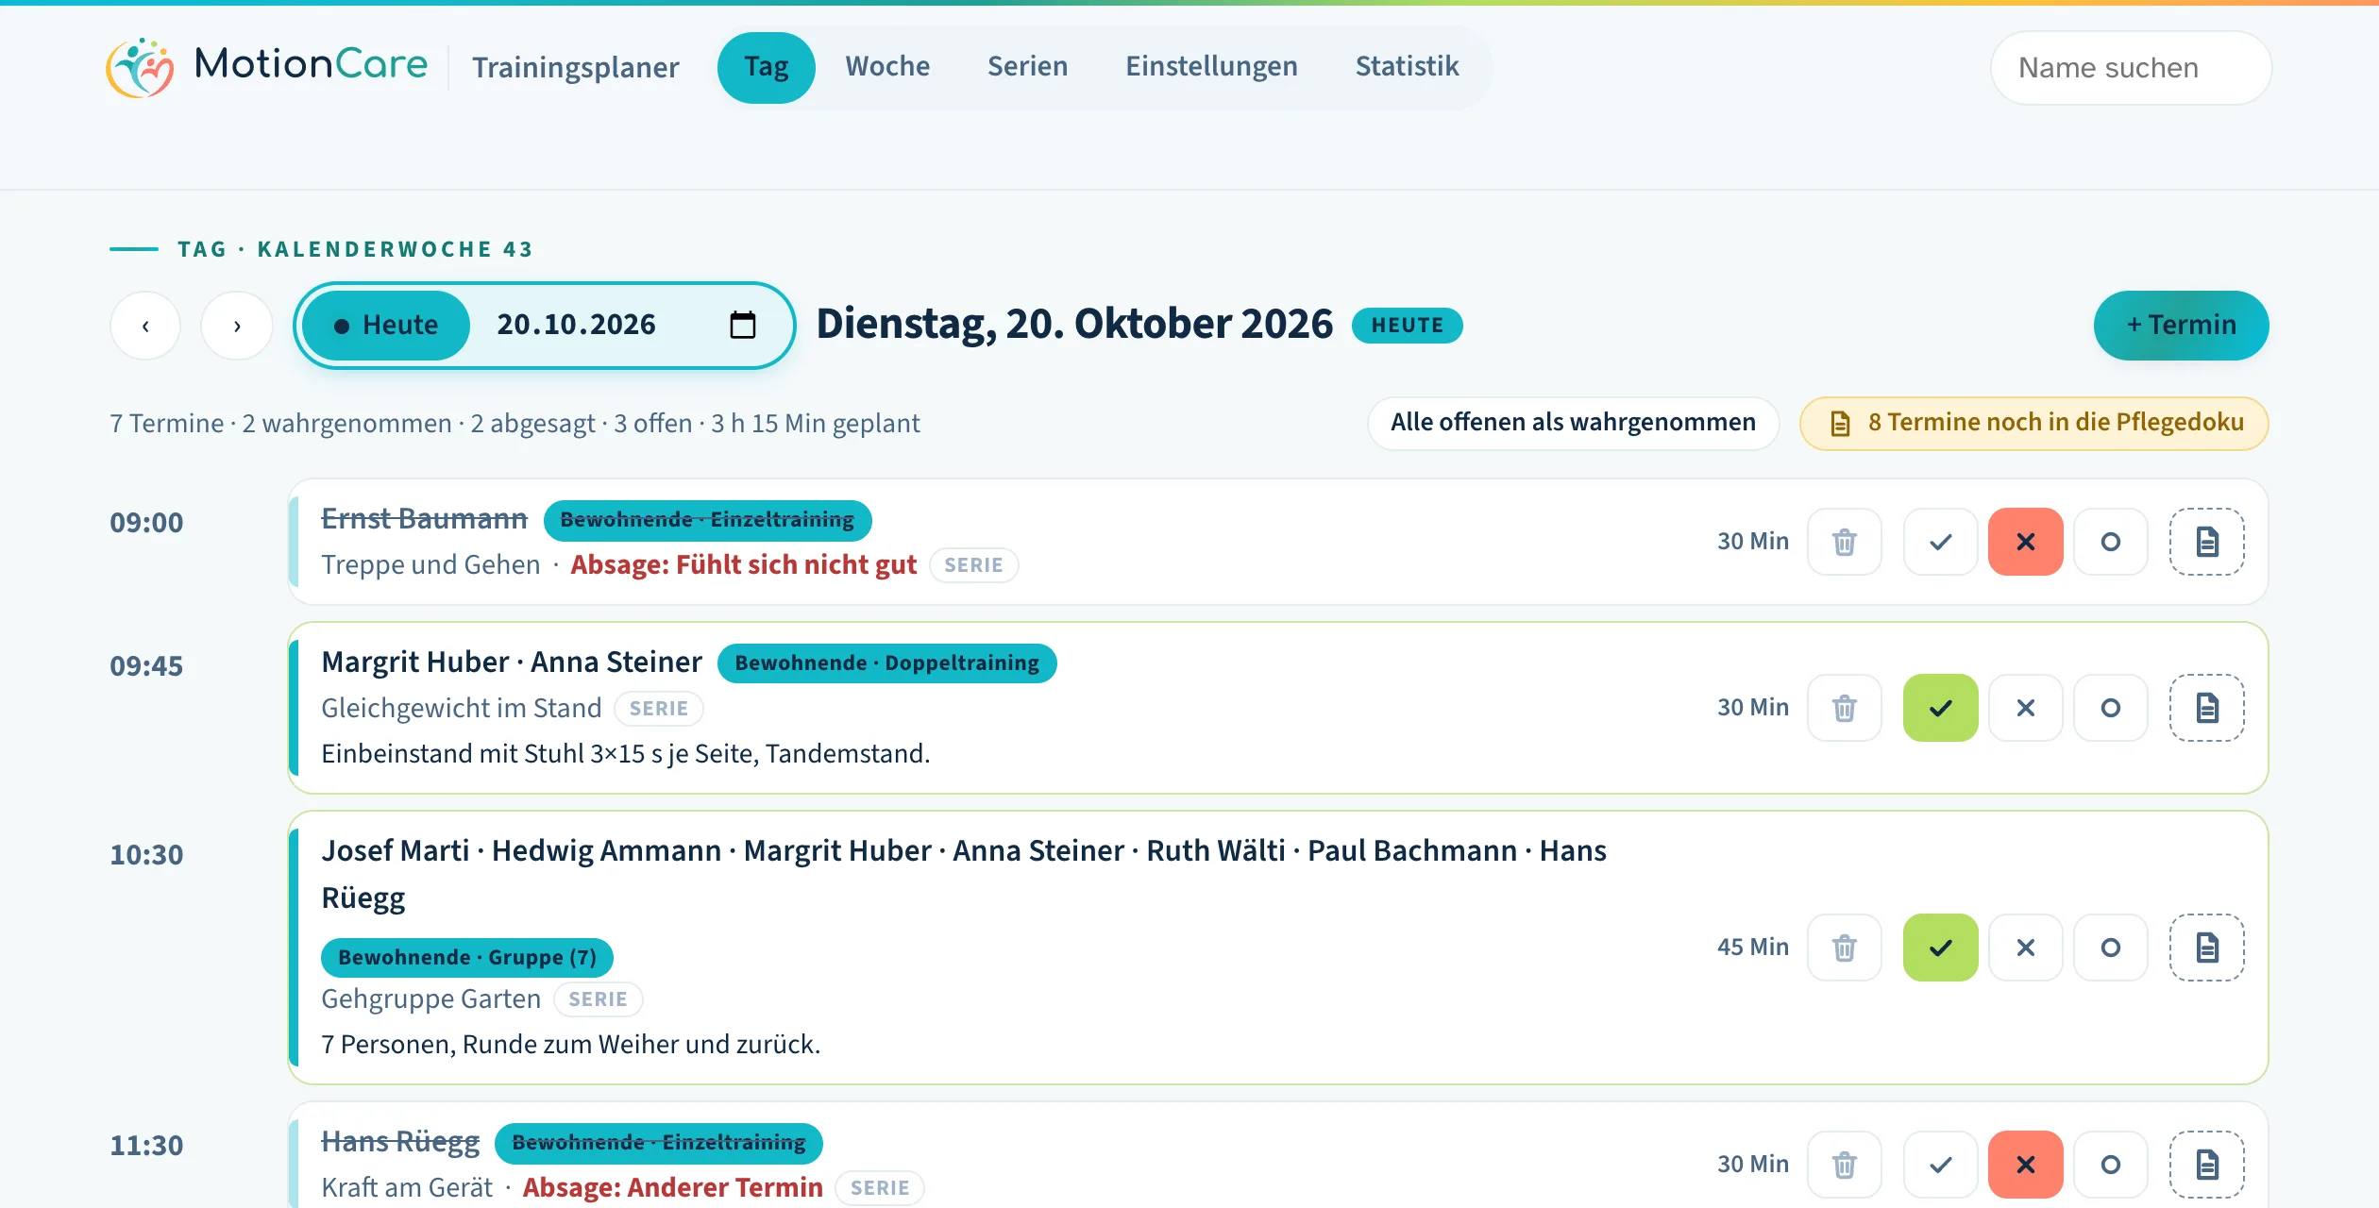Viewport: 2379px width, 1208px height.
Task: Open care documentation for Ernst Baumann
Action: (2206, 542)
